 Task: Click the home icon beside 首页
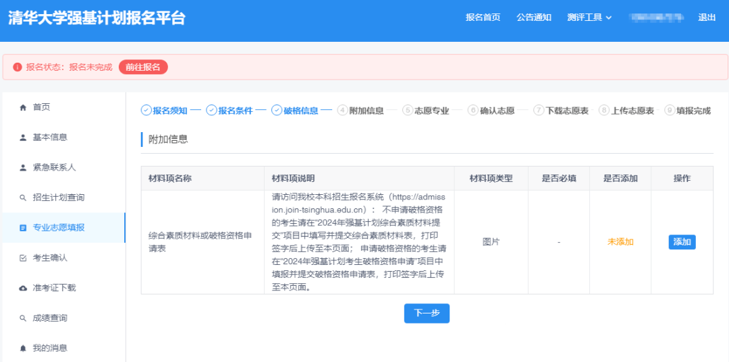coord(23,107)
